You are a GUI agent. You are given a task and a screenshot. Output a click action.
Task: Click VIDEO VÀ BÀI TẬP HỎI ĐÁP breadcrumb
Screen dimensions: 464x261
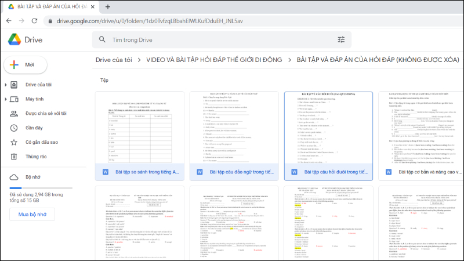214,60
